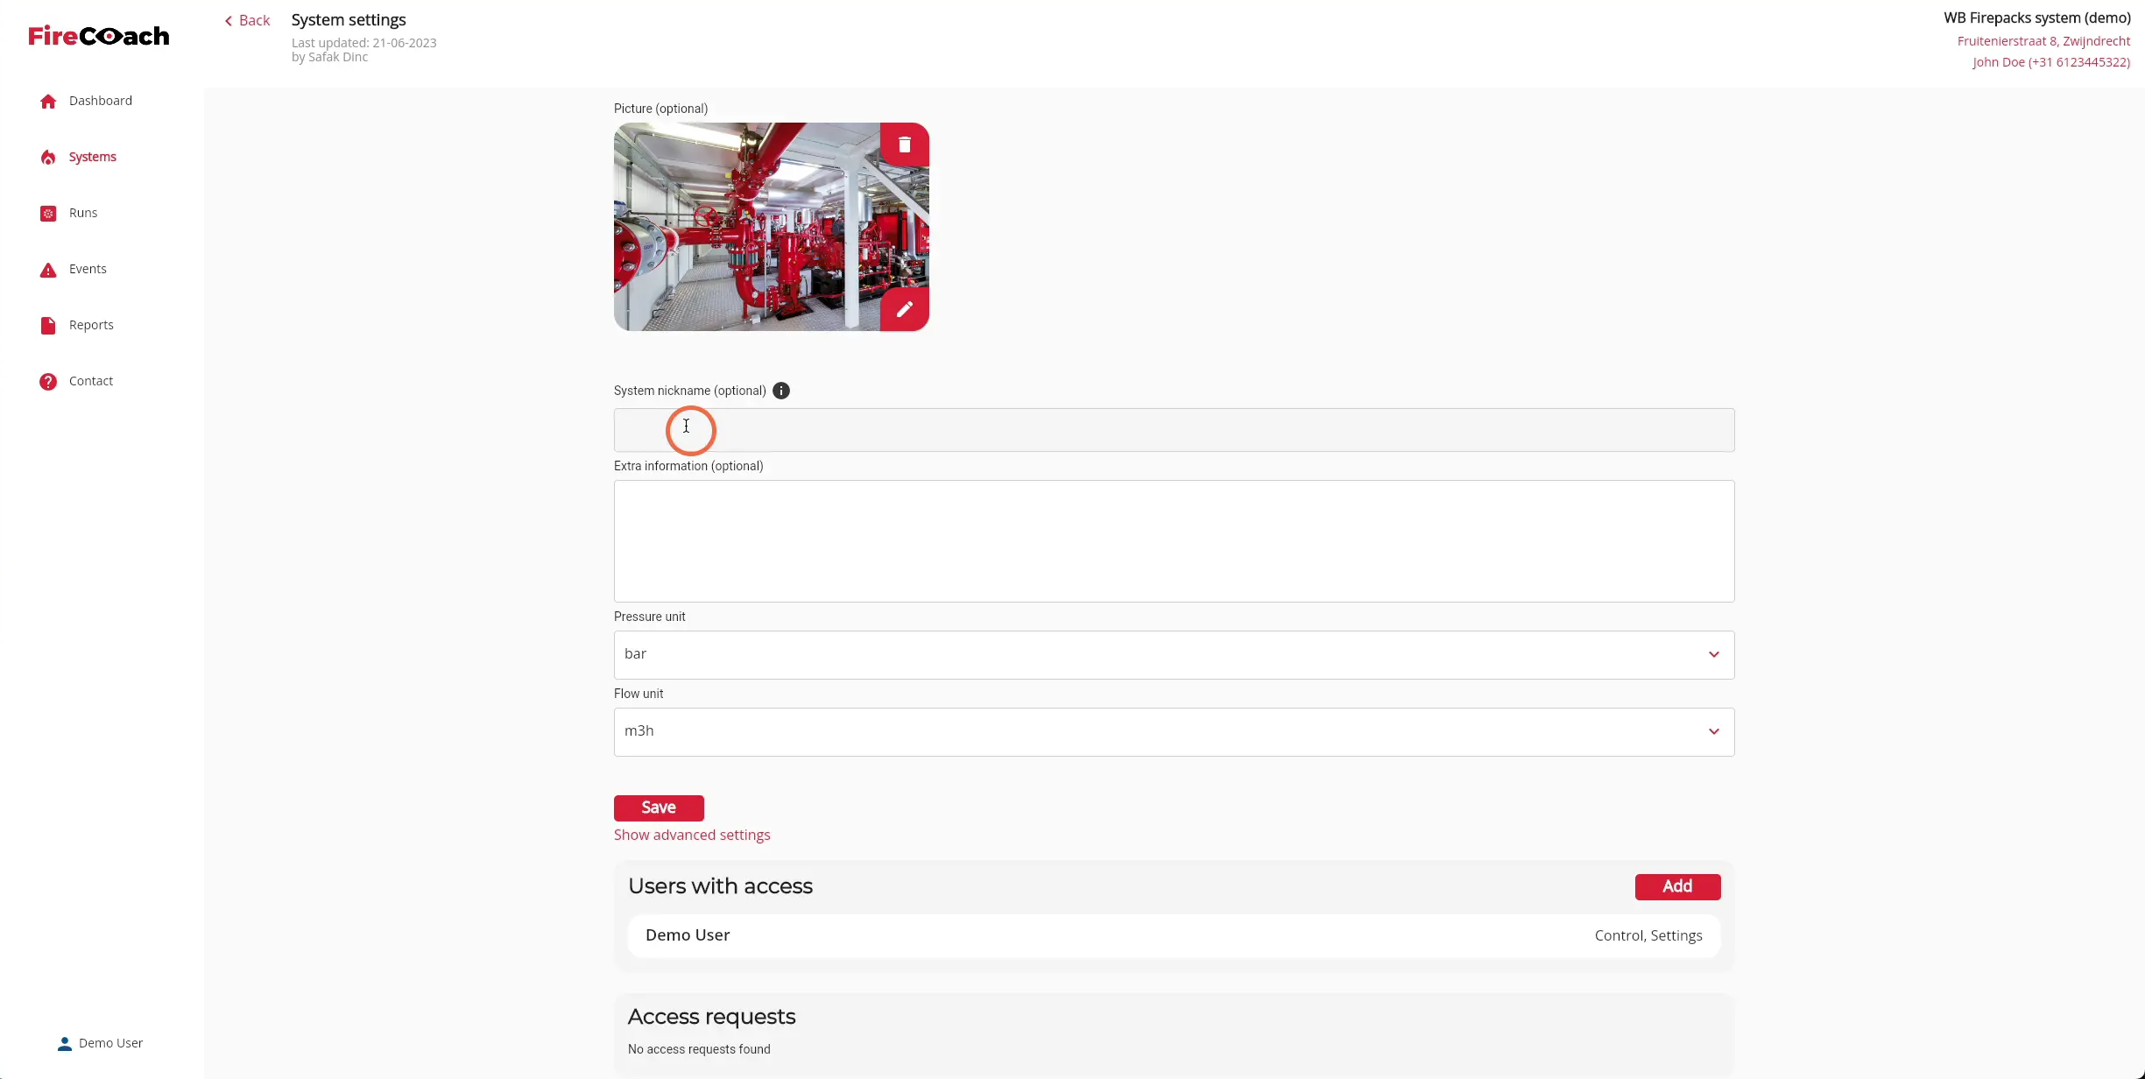Viewport: 2145px width, 1079px height.
Task: Edit the system picture with pencil icon
Action: 905,309
